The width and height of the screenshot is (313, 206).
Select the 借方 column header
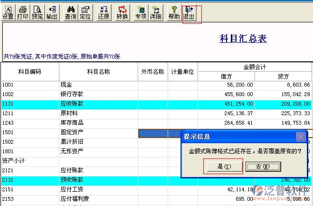[226, 77]
